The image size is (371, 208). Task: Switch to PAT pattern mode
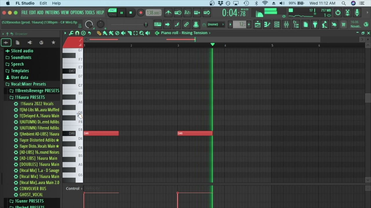coord(112,10)
